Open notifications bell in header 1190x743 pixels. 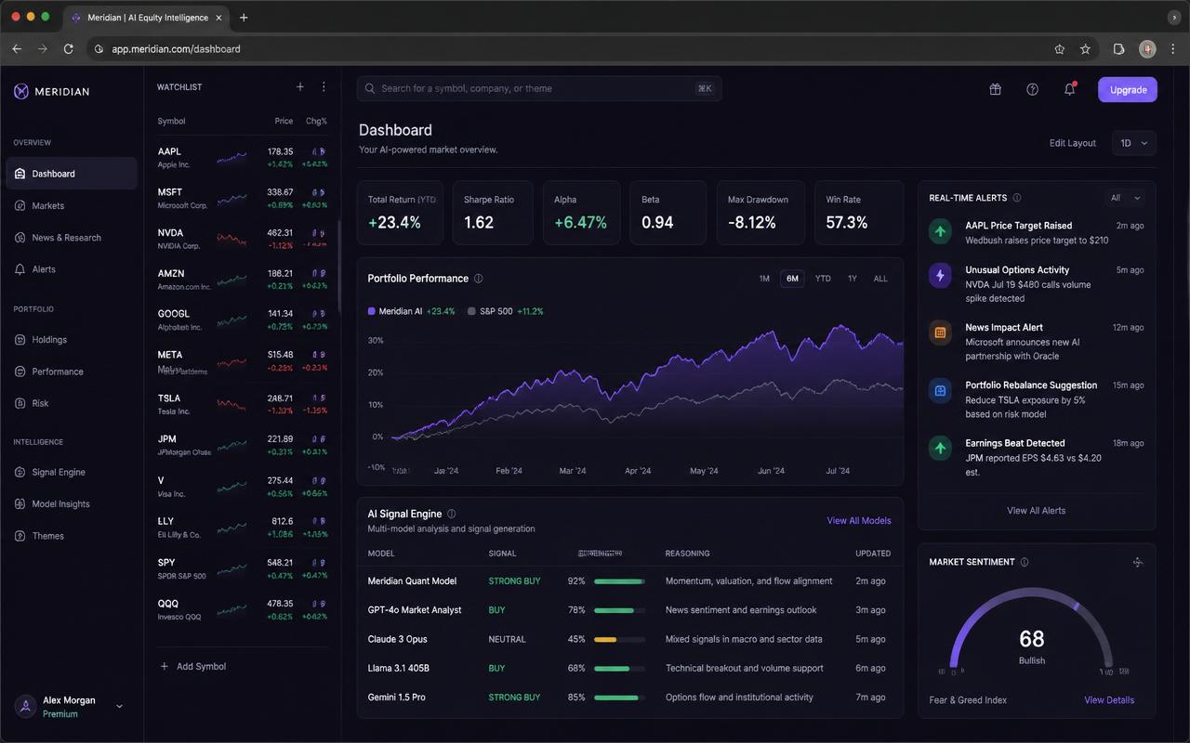click(x=1069, y=89)
